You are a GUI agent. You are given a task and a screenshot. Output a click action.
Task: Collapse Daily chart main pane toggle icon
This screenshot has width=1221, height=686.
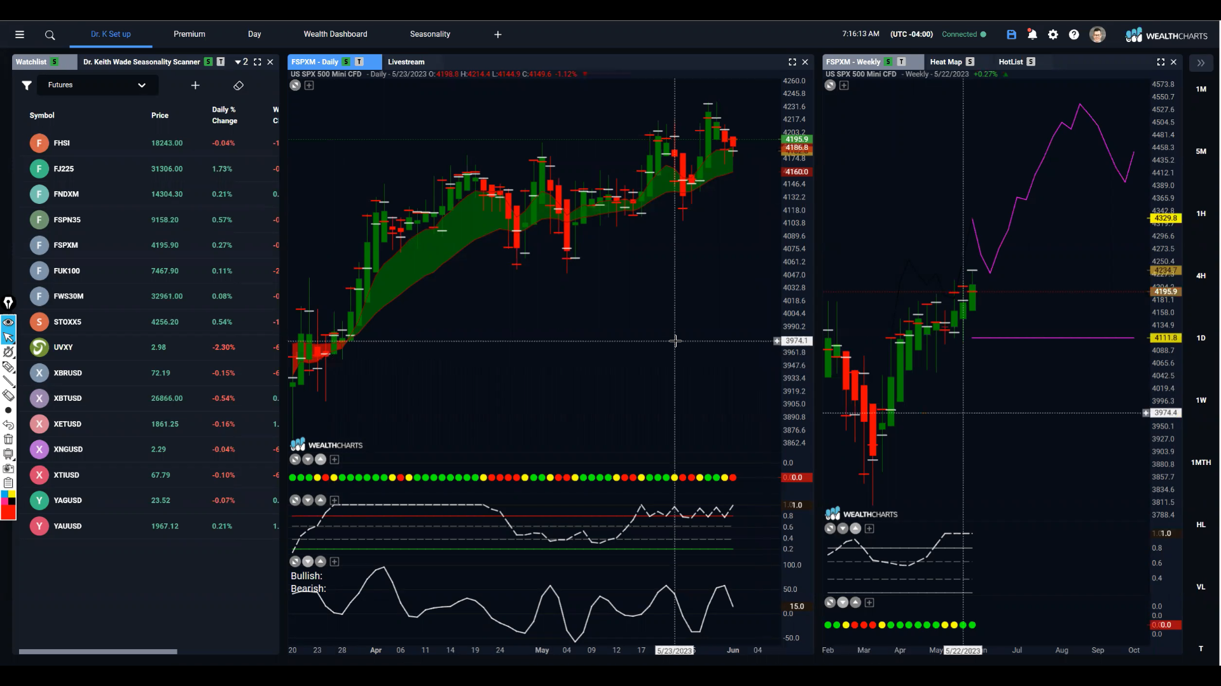[295, 86]
